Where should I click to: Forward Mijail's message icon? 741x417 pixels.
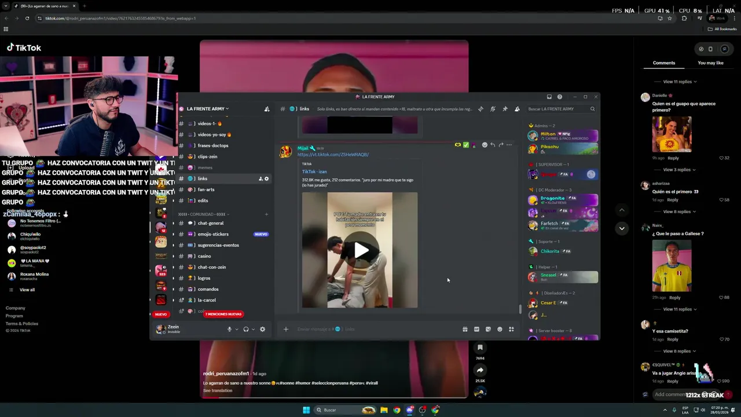501,145
